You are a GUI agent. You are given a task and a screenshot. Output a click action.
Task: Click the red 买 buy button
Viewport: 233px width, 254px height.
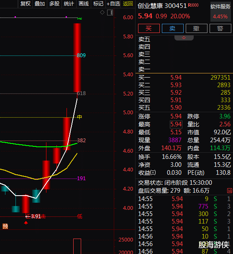click(x=149, y=28)
